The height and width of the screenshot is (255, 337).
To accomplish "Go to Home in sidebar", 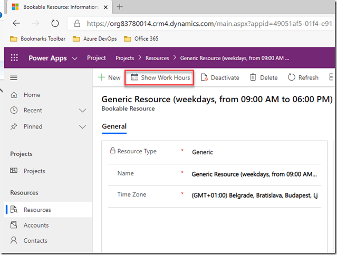I will 32,95.
